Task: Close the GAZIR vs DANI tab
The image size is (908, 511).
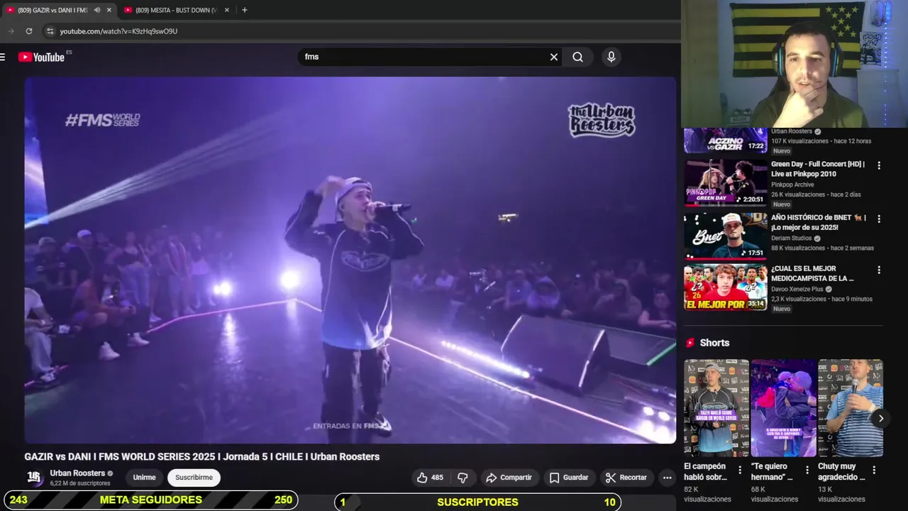Action: [x=109, y=10]
